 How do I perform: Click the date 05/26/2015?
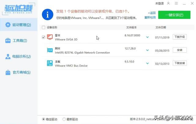pyautogui.click(x=162, y=51)
